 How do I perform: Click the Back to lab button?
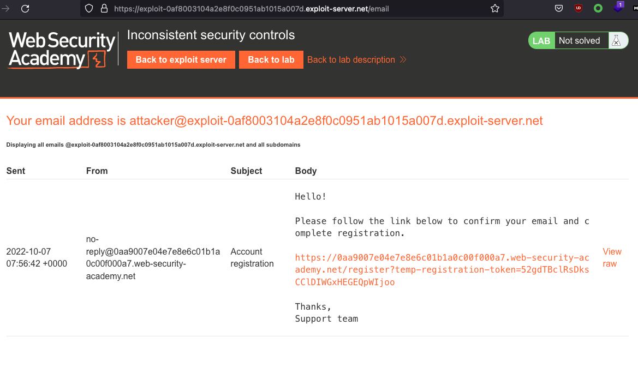pos(271,60)
